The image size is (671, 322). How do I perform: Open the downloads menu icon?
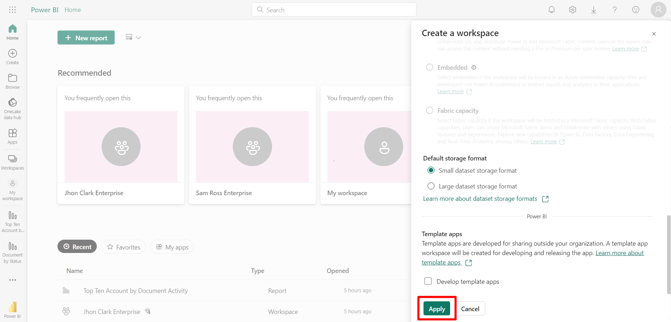click(594, 10)
